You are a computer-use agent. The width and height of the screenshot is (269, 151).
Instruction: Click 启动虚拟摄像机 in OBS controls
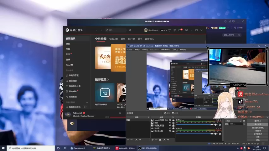(258, 128)
